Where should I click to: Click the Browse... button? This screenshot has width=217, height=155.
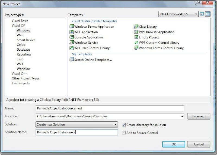click(x=199, y=116)
